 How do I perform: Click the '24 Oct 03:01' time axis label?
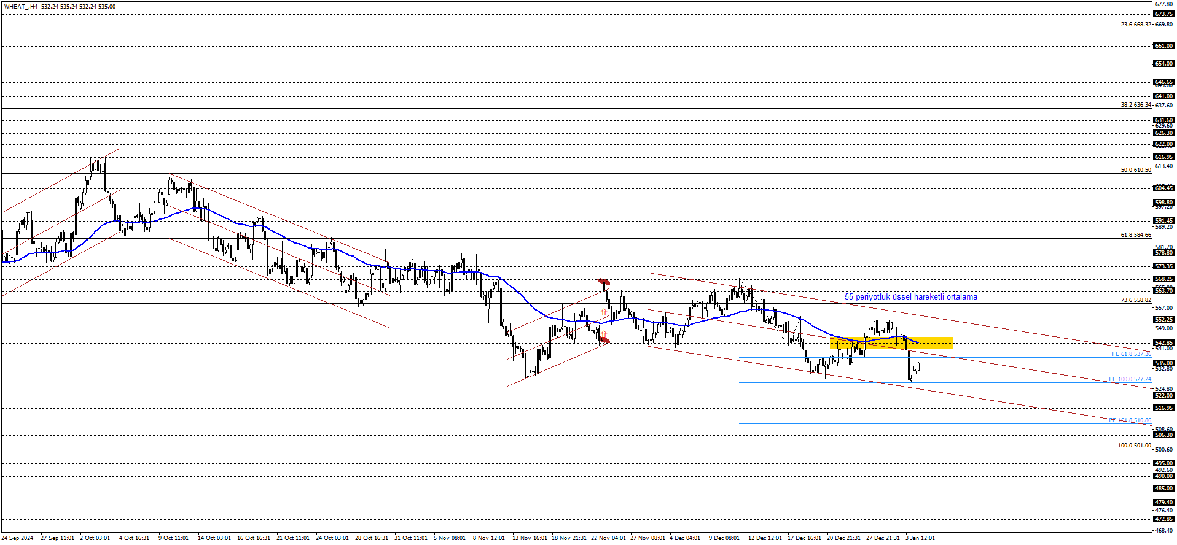point(332,538)
